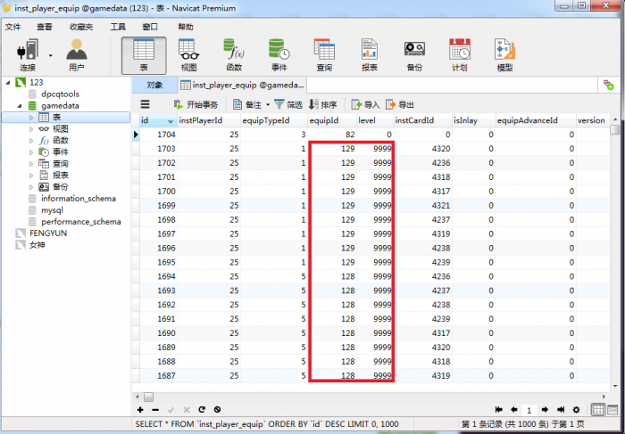Screen dimensions: 625x434
Task: Open the Model (模型) toolbar icon
Action: coord(504,55)
